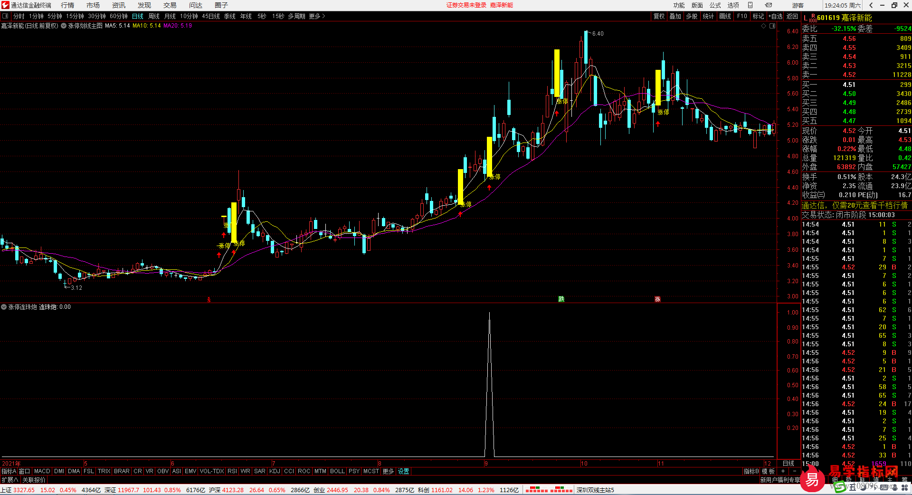Image resolution: width=912 pixels, height=495 pixels.
Task: Switch chart to 季线 quarterly period
Action: click(x=230, y=16)
